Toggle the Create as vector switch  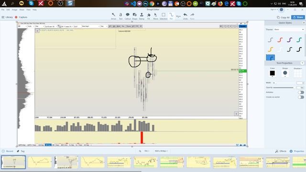pyautogui.click(x=301, y=97)
